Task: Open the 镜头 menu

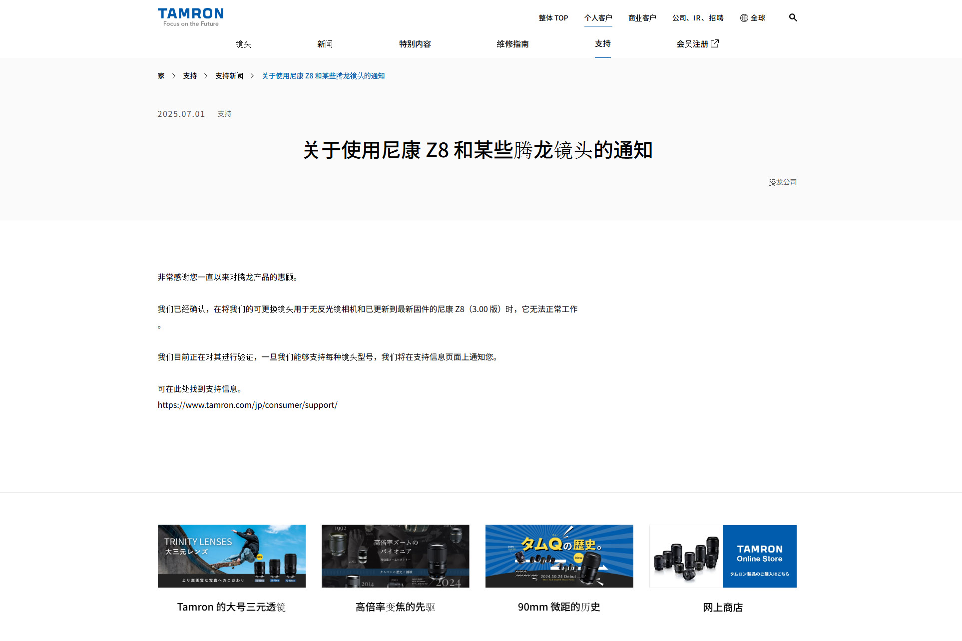Action: point(243,44)
